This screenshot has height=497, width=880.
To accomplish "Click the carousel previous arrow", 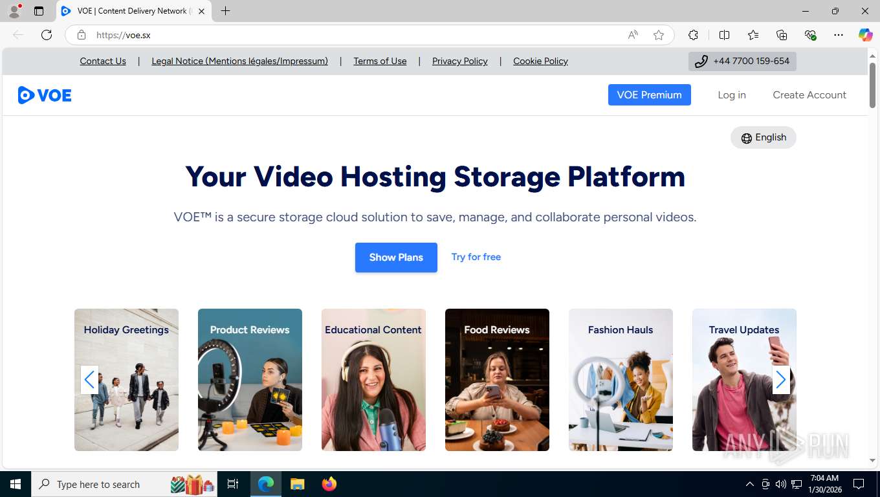I will (89, 380).
